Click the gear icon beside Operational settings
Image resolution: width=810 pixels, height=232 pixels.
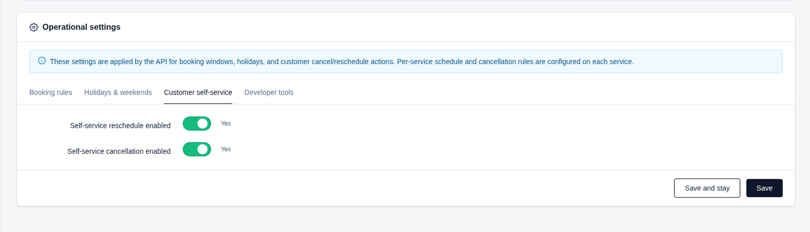click(34, 27)
